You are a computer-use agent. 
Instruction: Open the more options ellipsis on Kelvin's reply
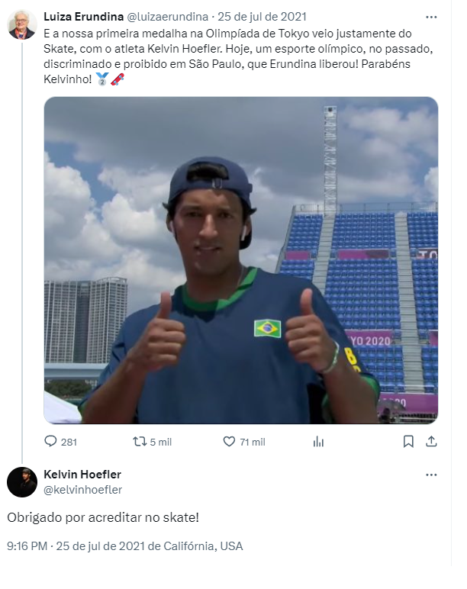pyautogui.click(x=431, y=475)
